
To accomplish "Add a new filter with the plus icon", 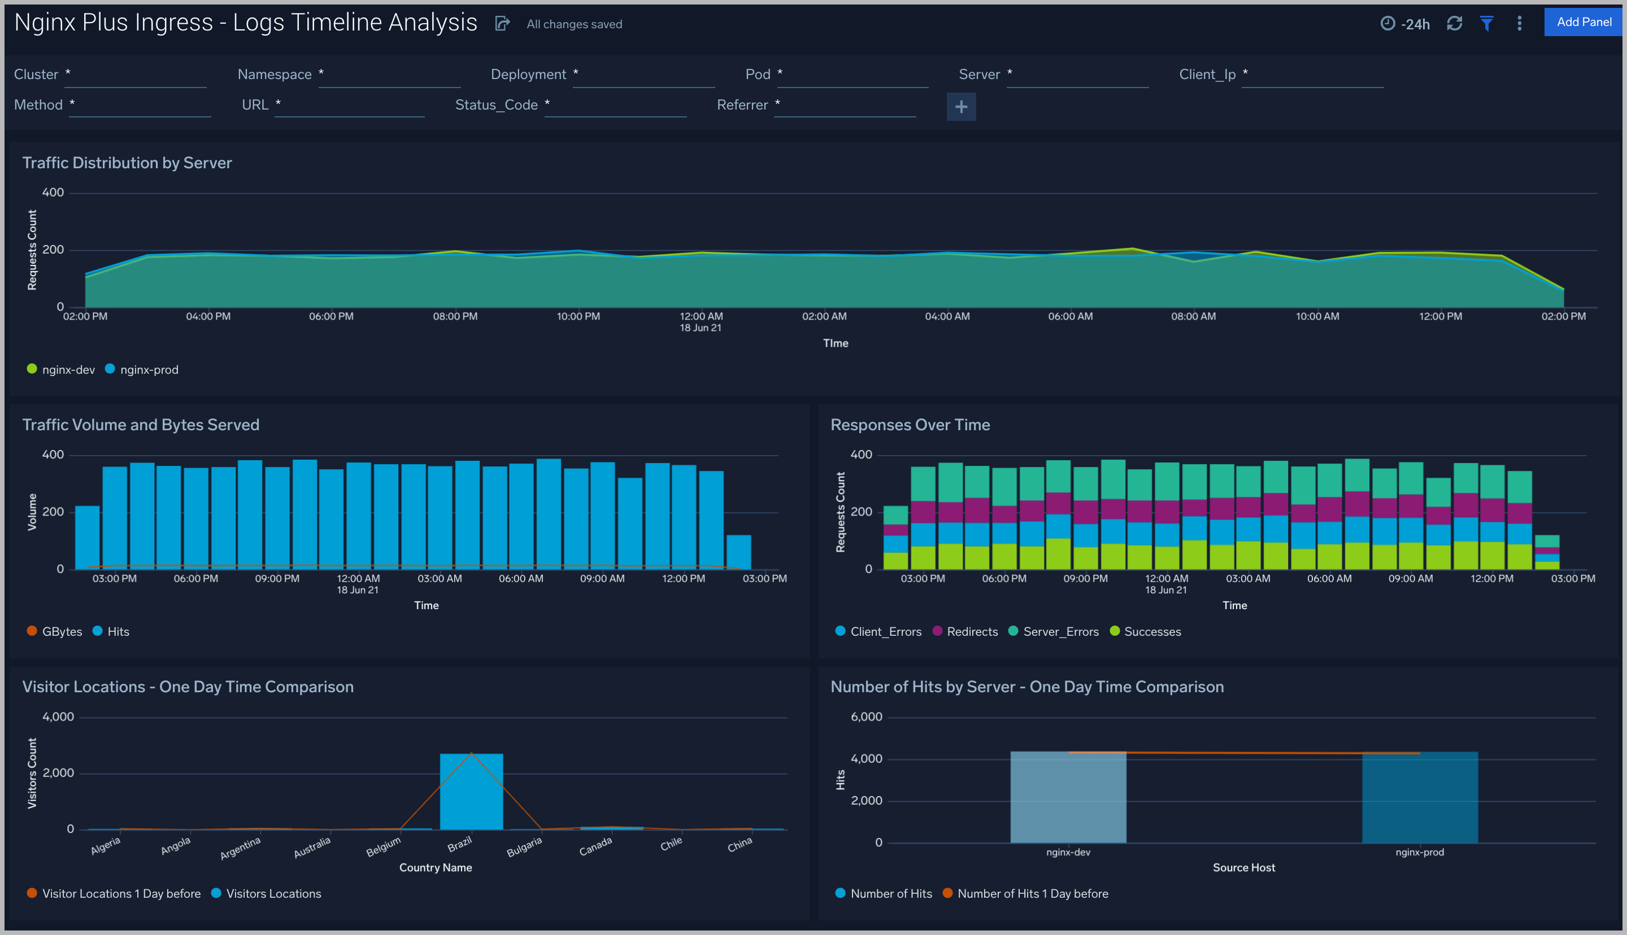I will pos(961,106).
